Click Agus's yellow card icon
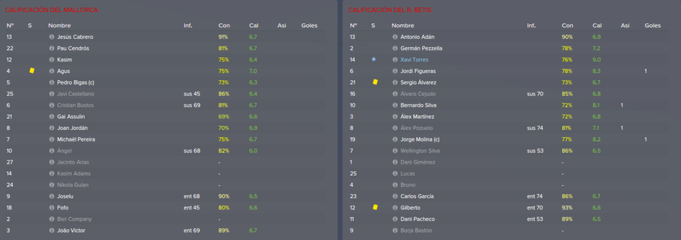The height and width of the screenshot is (240, 681). pyautogui.click(x=32, y=71)
